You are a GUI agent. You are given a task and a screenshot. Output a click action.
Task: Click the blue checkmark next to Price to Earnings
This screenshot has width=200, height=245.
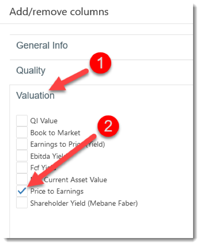(x=22, y=191)
